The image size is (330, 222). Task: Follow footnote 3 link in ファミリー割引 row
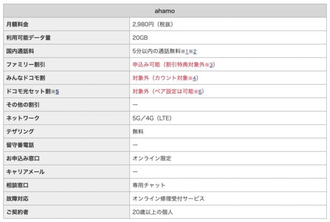pos(211,64)
